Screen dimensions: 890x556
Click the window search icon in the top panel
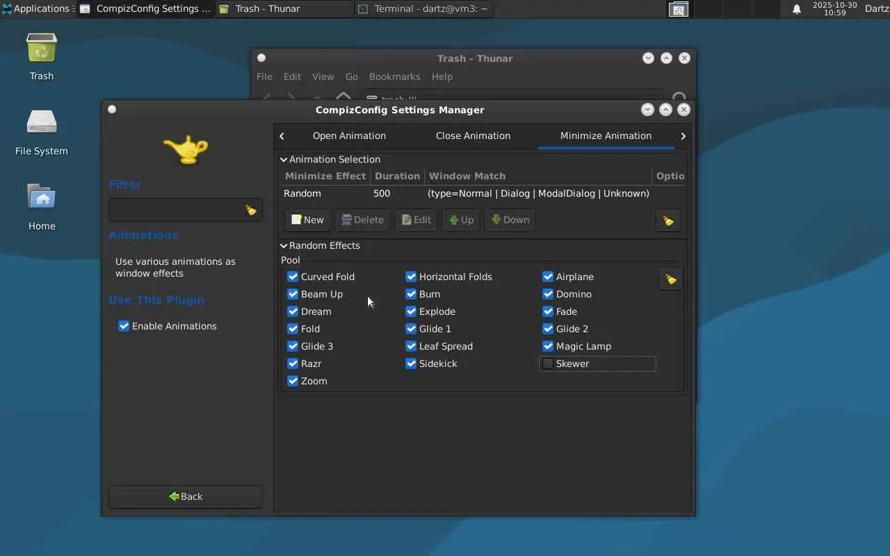[679, 9]
